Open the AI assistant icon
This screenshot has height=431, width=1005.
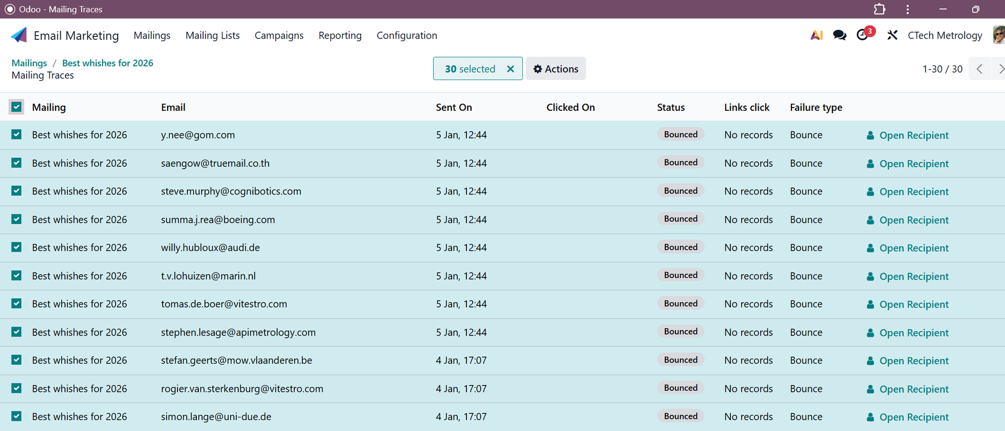click(x=816, y=35)
